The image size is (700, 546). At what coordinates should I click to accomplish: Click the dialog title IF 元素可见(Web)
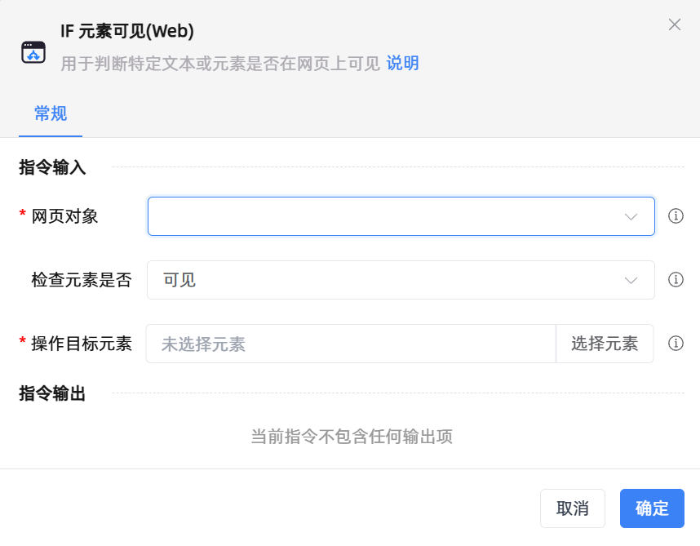tap(126, 31)
